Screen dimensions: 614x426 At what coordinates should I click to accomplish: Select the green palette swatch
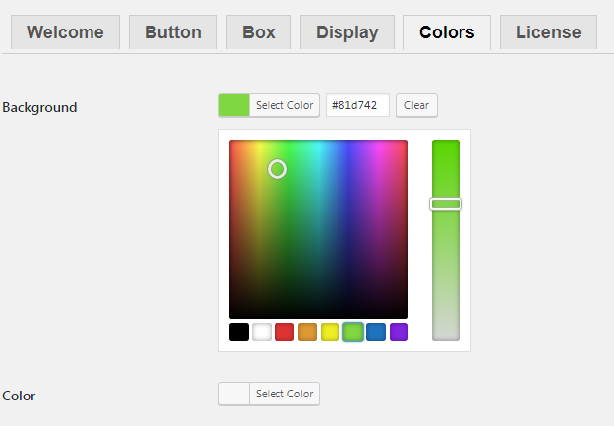(353, 332)
